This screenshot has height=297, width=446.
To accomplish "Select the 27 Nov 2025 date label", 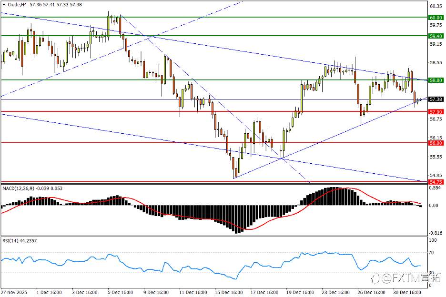I will (14, 292).
